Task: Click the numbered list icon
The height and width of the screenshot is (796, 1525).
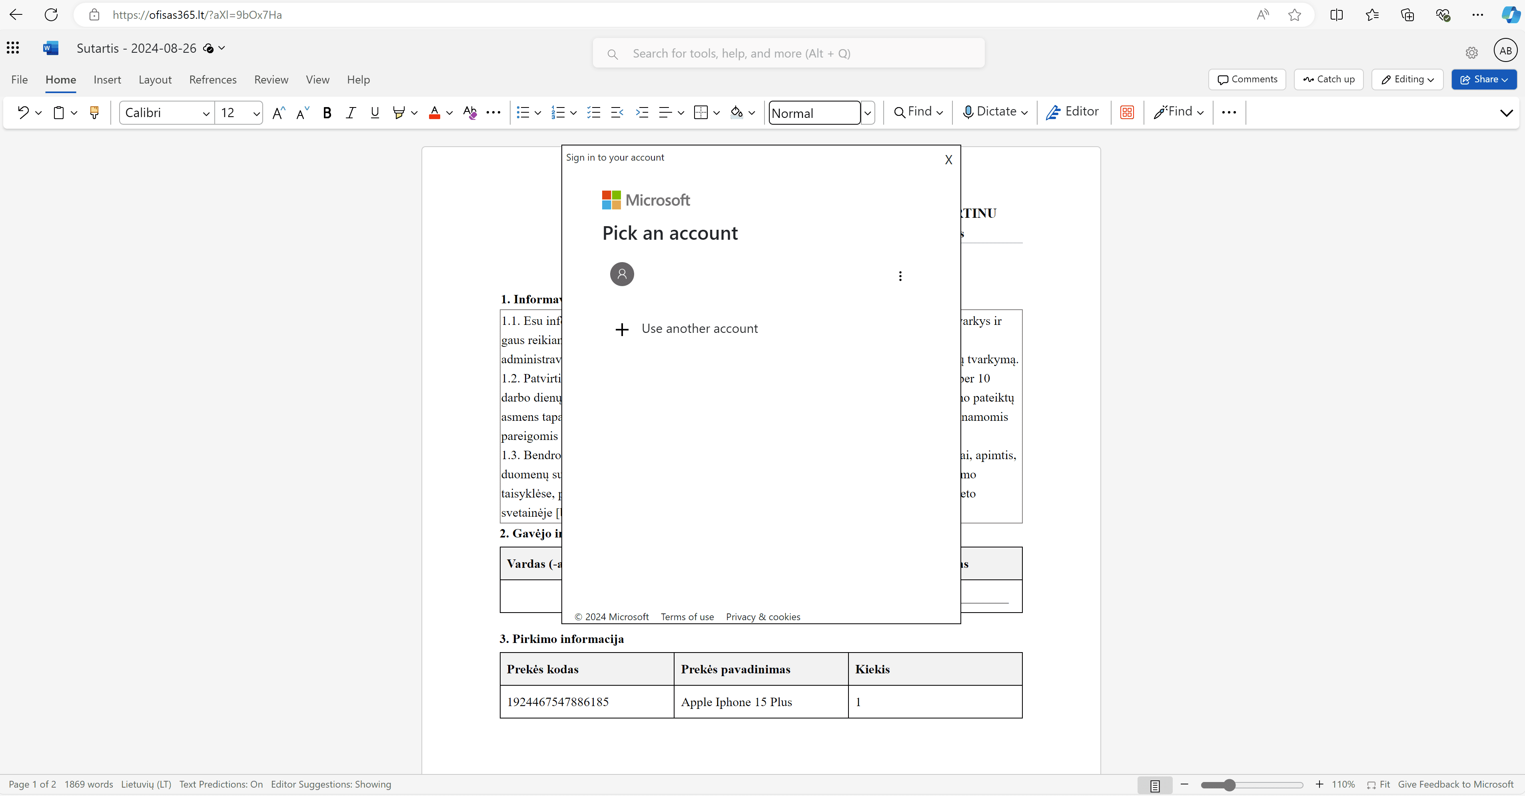Action: point(558,112)
